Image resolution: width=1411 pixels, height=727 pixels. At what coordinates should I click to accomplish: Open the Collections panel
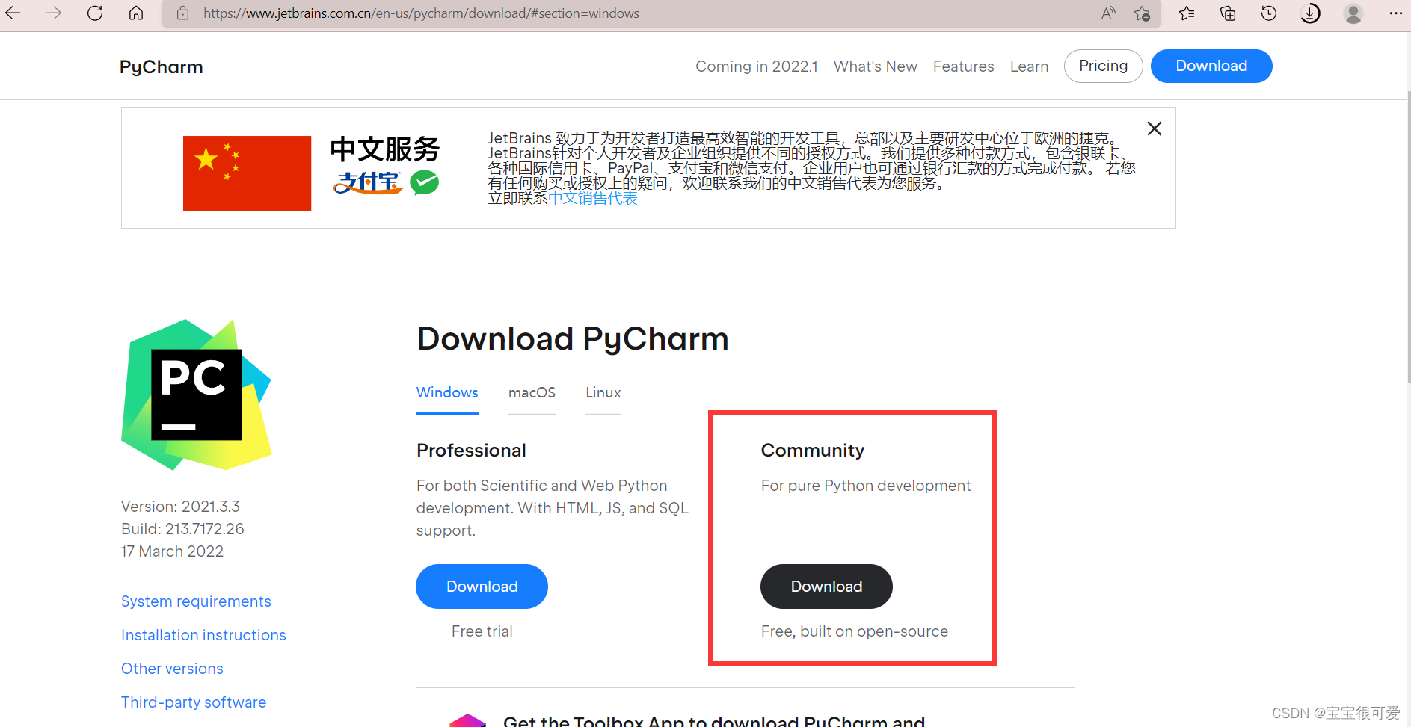1227,13
